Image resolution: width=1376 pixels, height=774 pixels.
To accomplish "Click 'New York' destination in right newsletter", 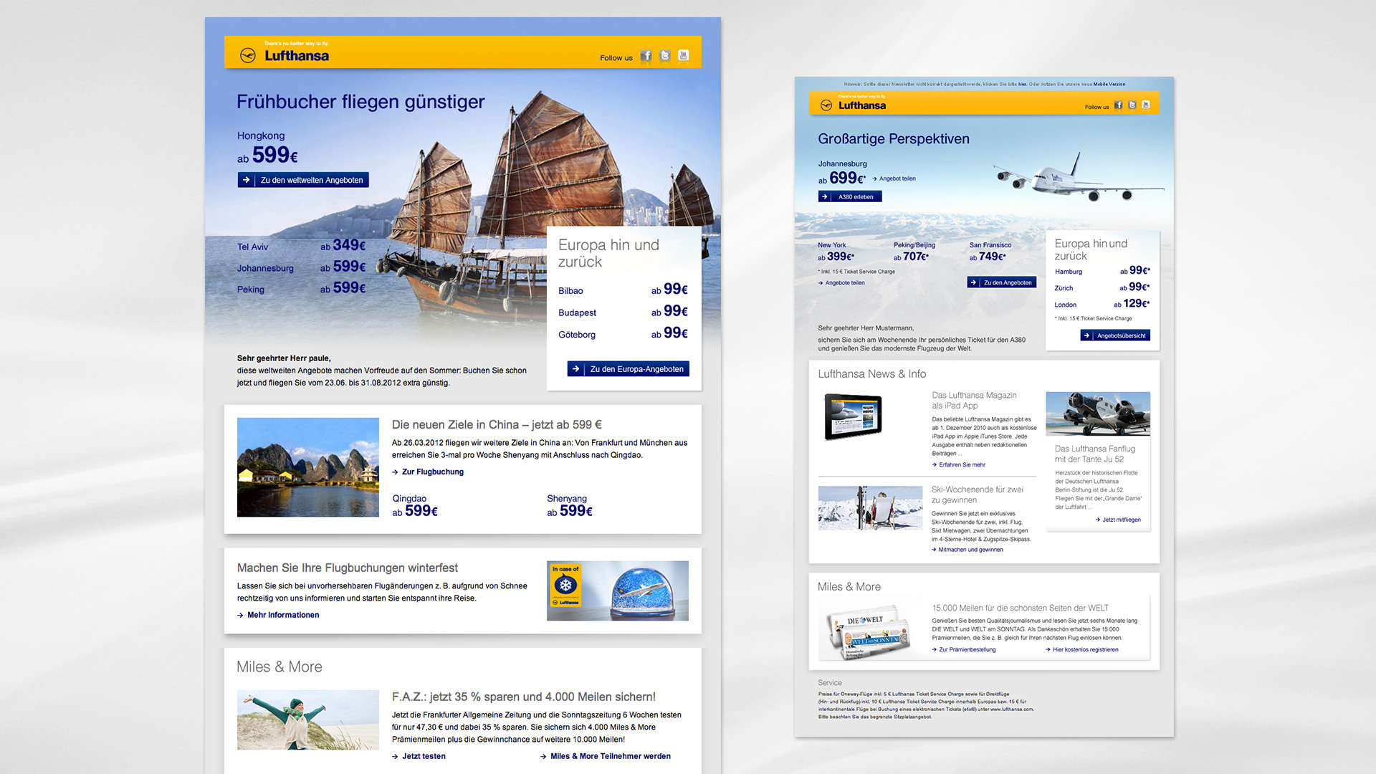I will coord(832,245).
